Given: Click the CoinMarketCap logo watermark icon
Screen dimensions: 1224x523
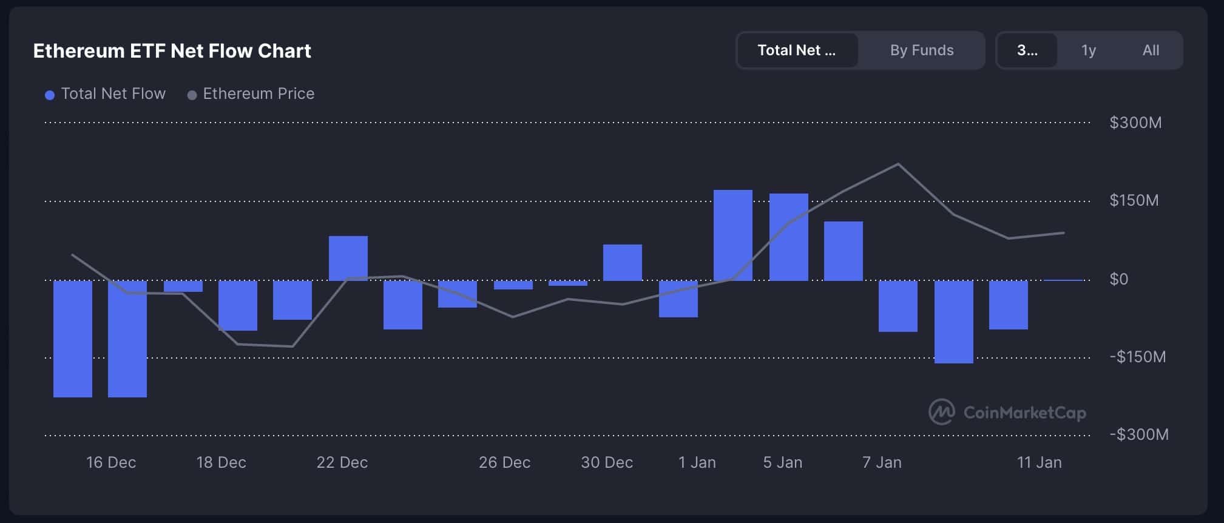Looking at the screenshot, I should [x=941, y=412].
